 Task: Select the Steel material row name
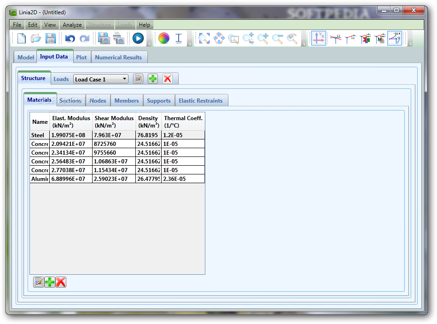[x=40, y=135]
